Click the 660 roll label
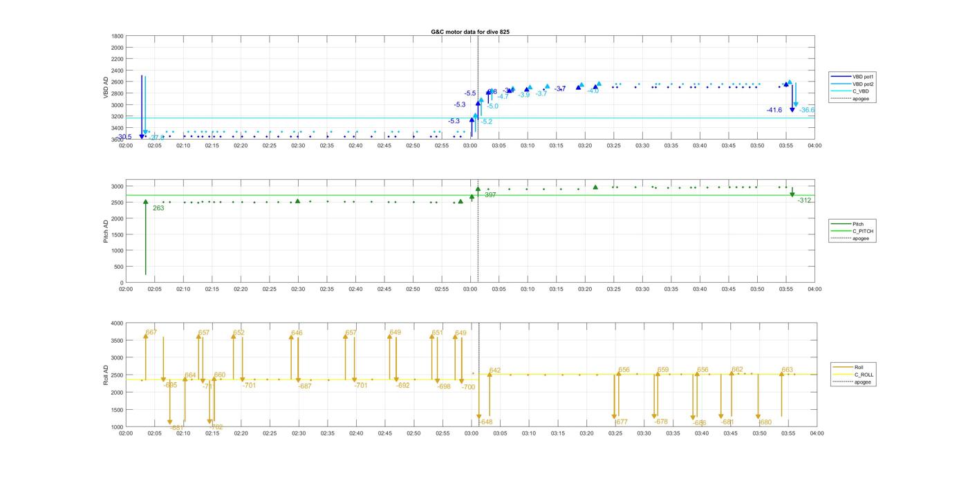The height and width of the screenshot is (479, 968). coord(219,375)
